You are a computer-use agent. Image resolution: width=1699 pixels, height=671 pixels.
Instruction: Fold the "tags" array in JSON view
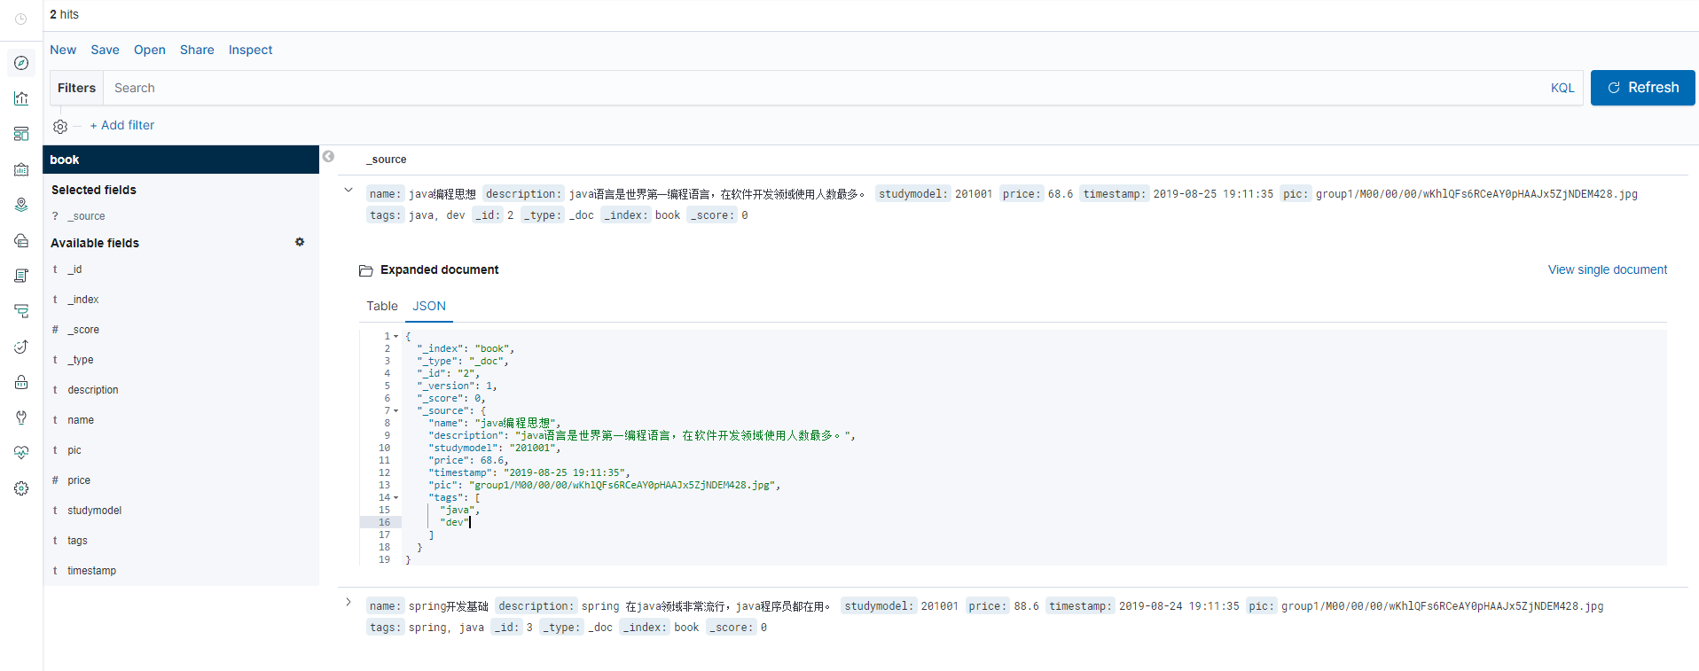395,497
